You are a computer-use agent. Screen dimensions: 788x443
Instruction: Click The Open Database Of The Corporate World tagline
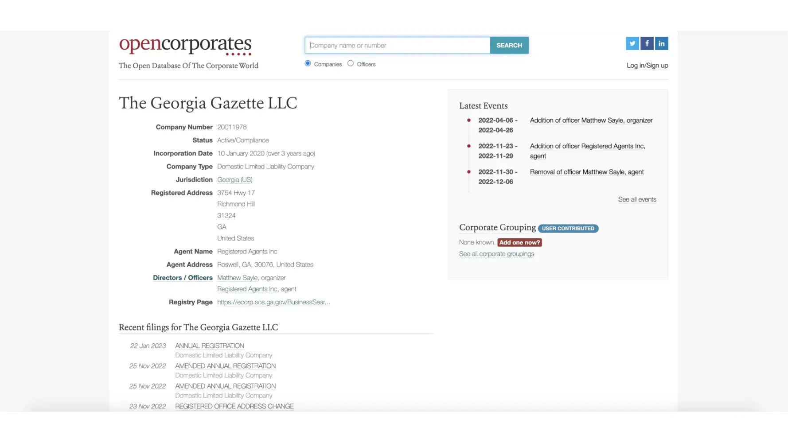(188, 66)
